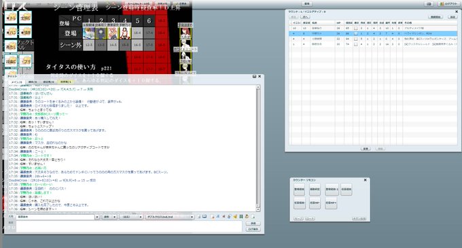Click map cell labeled 17-5

[x=149, y=45]
